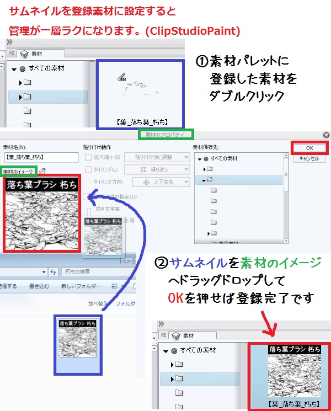Close the 素材のプロパティ dialog
This screenshot has height=411, width=331.
(326, 135)
